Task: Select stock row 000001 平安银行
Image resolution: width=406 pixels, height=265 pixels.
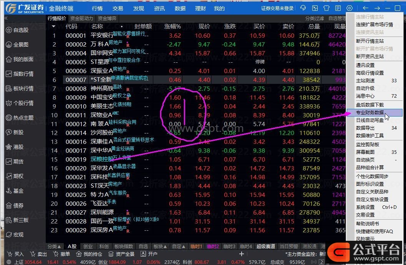Action: pyautogui.click(x=196, y=35)
